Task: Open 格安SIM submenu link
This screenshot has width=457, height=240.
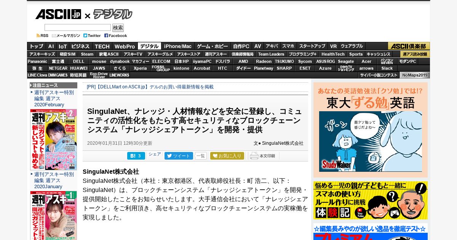Action: tap(67, 54)
